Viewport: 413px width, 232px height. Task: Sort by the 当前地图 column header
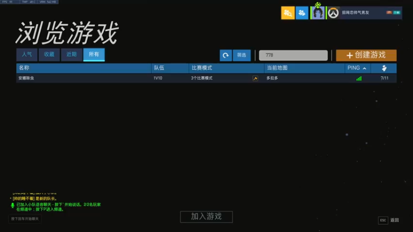coord(305,68)
